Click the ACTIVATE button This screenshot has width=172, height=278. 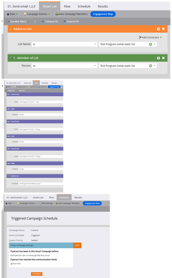[37, 274]
